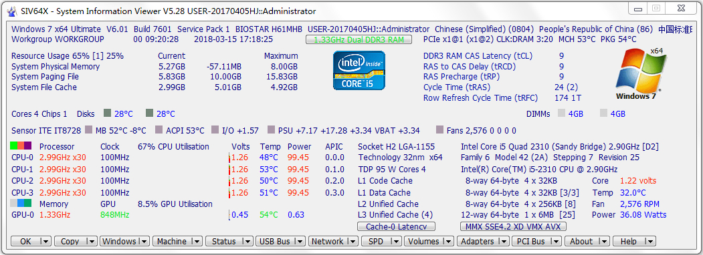Viewport: 703px width, 255px height.
Task: Click first disk 28°C green indicator square
Action: coord(107,113)
